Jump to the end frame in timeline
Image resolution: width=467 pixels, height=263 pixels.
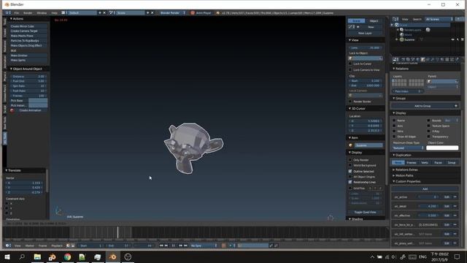click(185, 245)
